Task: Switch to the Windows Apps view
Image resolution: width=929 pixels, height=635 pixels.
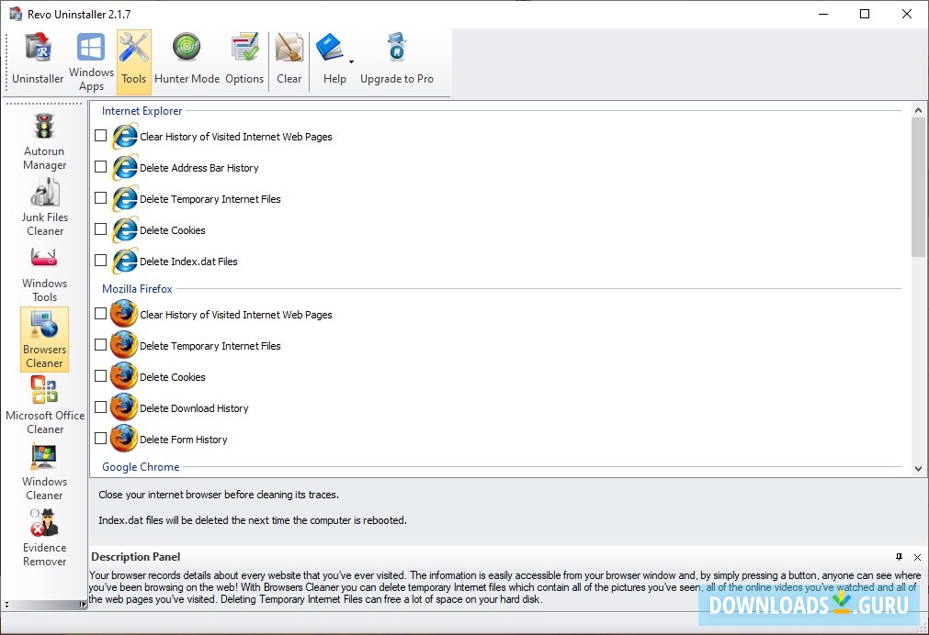Action: pos(90,57)
